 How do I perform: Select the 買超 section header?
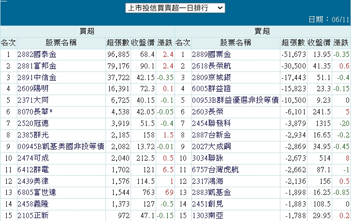[x=87, y=31]
